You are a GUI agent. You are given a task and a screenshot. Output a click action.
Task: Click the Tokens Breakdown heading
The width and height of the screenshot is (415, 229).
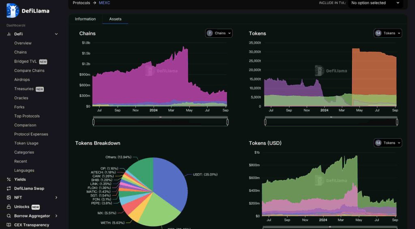[98, 143]
